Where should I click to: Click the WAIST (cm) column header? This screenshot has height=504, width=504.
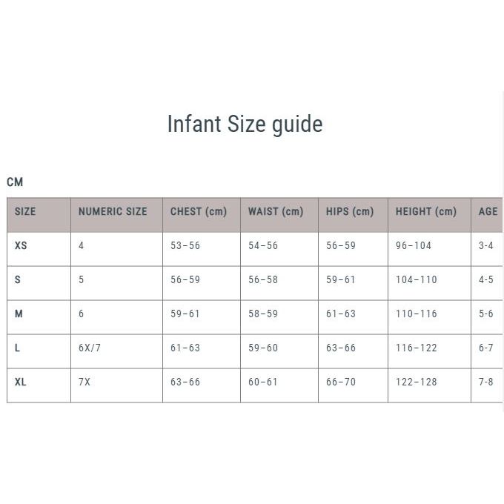tap(276, 212)
